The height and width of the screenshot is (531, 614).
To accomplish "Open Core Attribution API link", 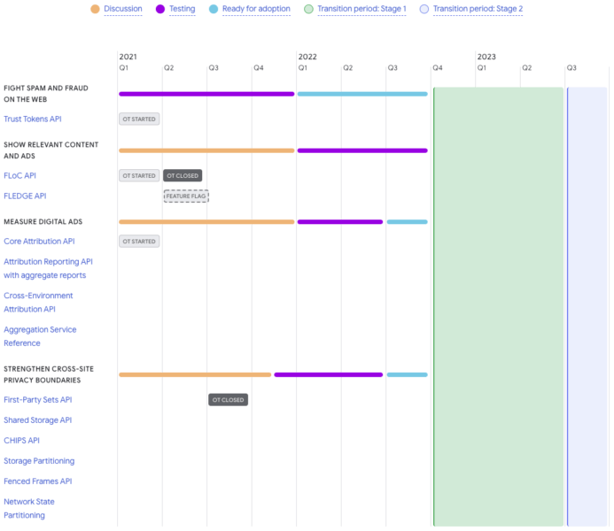I will [39, 241].
